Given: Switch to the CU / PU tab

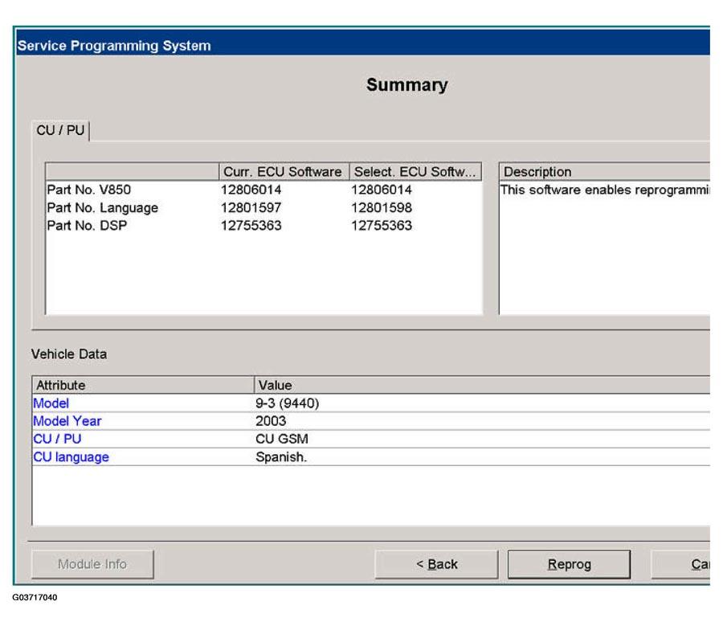Looking at the screenshot, I should point(61,130).
